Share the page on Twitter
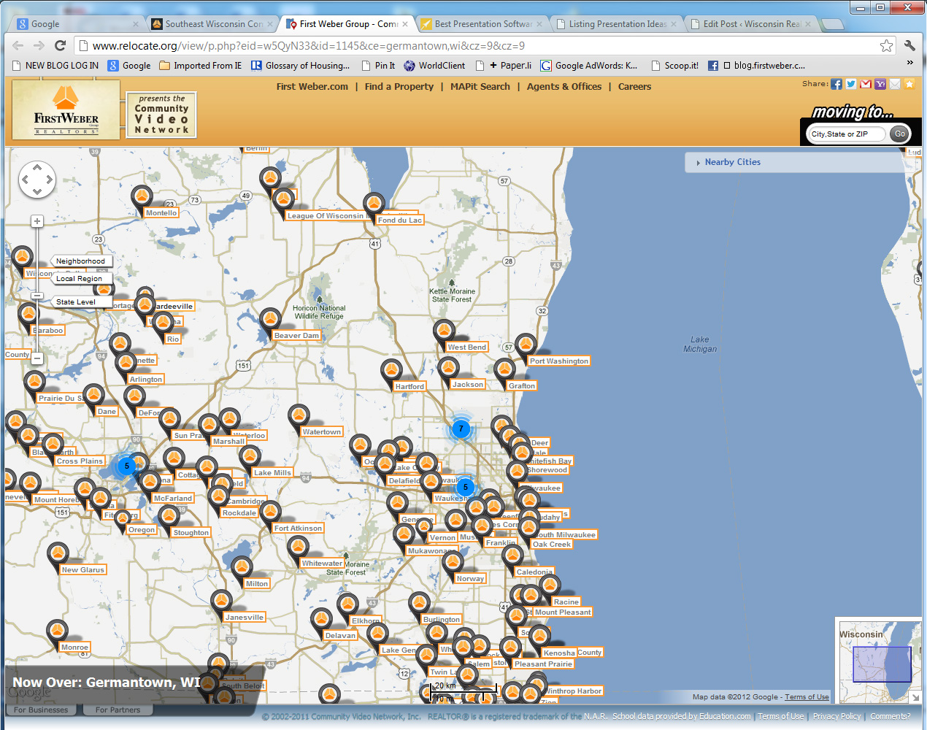The width and height of the screenshot is (927, 730). pos(851,84)
